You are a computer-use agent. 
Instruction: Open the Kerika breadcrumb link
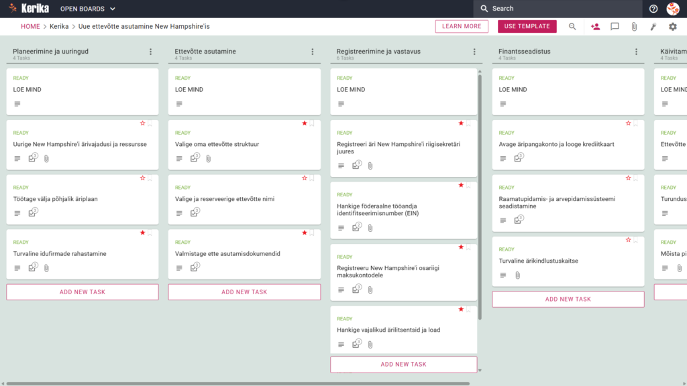point(59,26)
